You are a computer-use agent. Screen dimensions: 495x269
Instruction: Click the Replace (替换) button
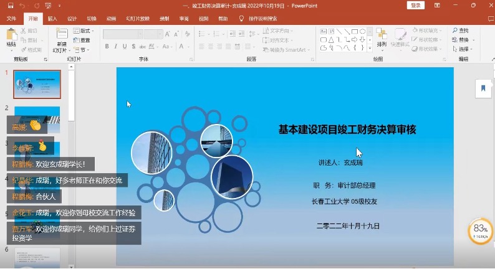click(463, 40)
